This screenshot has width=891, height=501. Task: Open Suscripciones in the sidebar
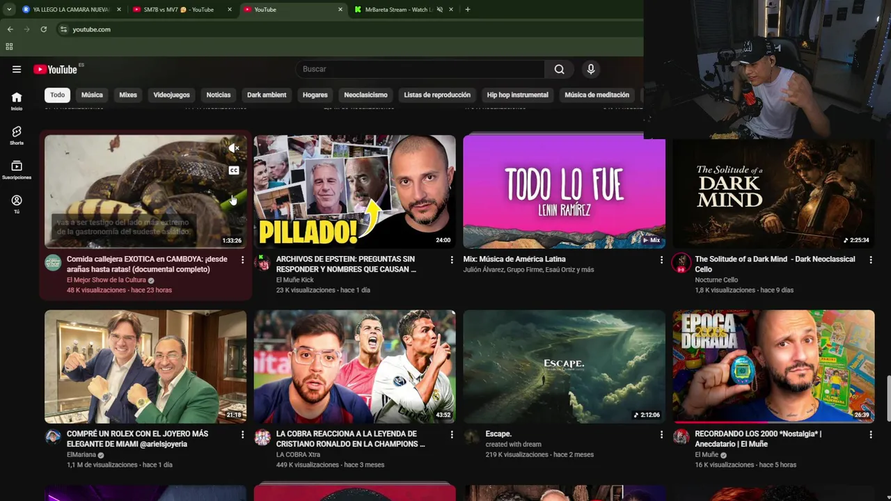[17, 170]
